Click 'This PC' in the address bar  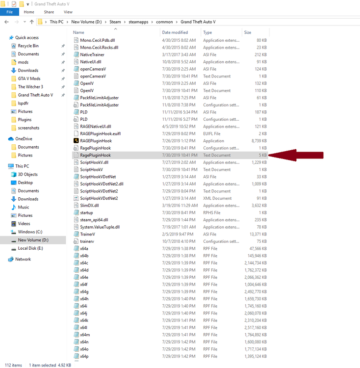tap(56, 22)
